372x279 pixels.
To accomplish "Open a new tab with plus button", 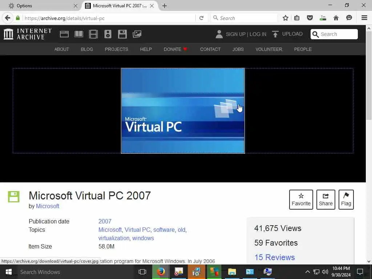I will pos(165,6).
